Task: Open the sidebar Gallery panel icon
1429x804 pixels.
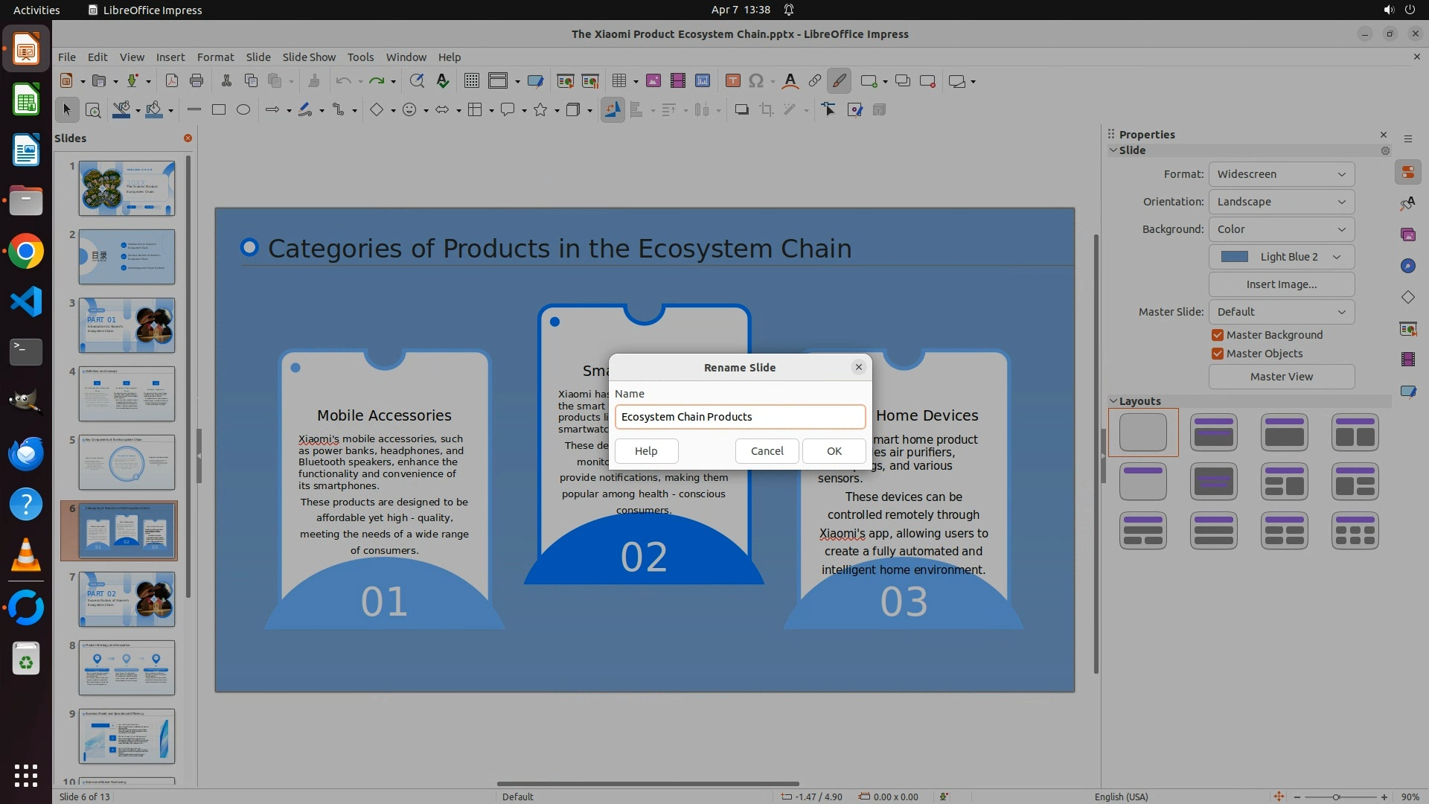Action: click(1407, 234)
